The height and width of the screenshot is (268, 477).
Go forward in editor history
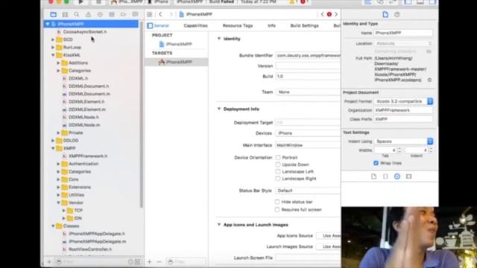[x=171, y=14]
